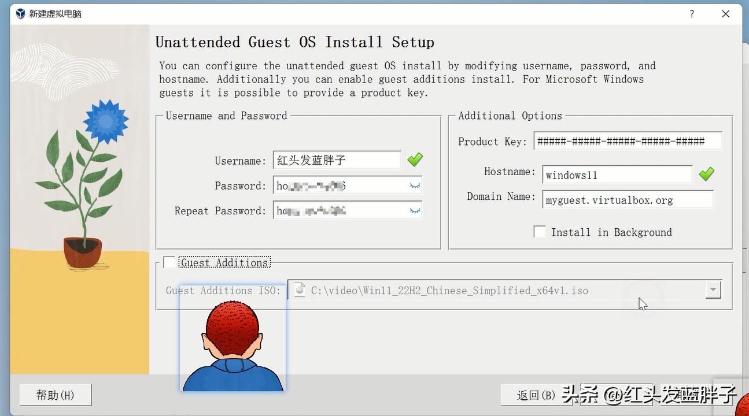Reveal the password using the Password field eye icon

click(x=414, y=185)
